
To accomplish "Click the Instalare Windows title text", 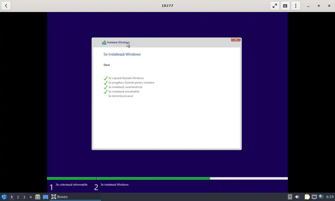I will (x=118, y=42).
